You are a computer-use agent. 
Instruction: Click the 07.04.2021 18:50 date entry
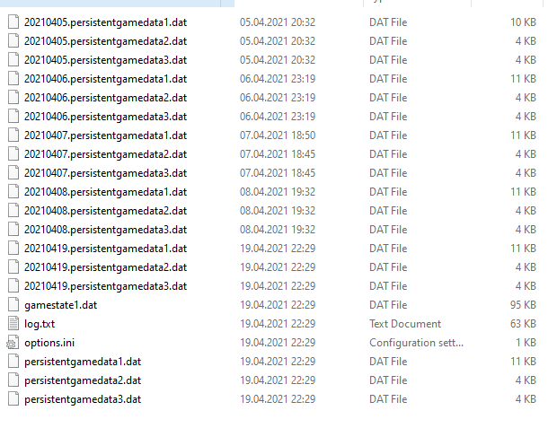click(278, 135)
